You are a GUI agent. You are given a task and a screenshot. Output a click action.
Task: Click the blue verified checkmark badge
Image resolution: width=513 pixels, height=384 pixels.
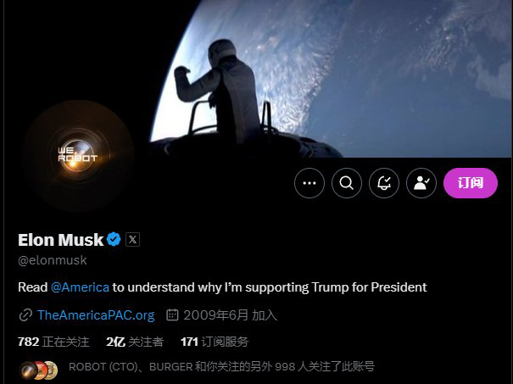pos(114,239)
